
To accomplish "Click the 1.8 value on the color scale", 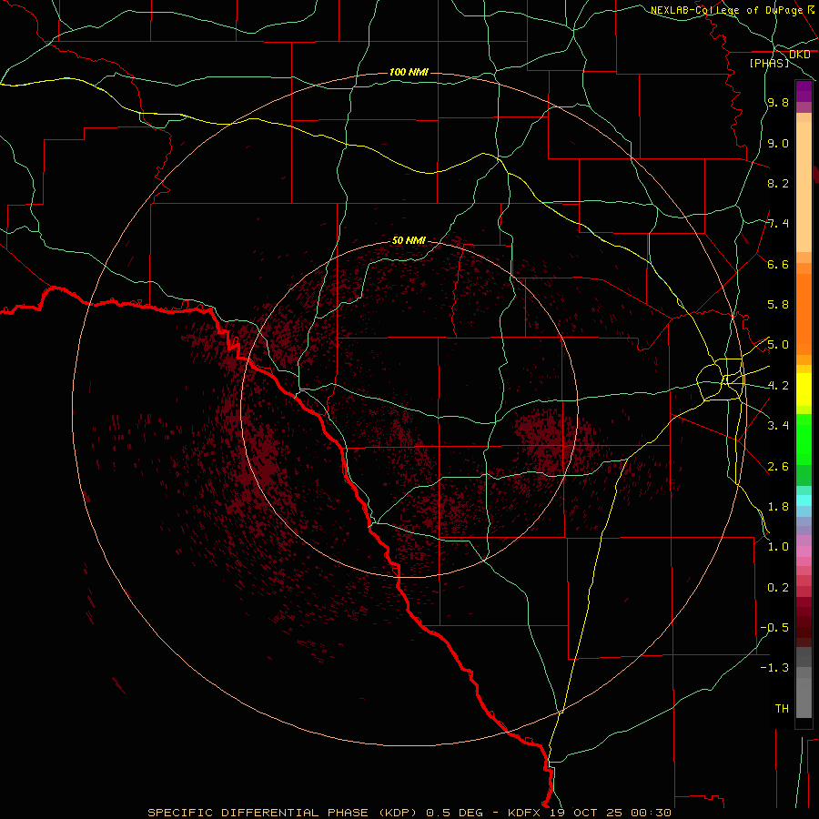I will 778,507.
